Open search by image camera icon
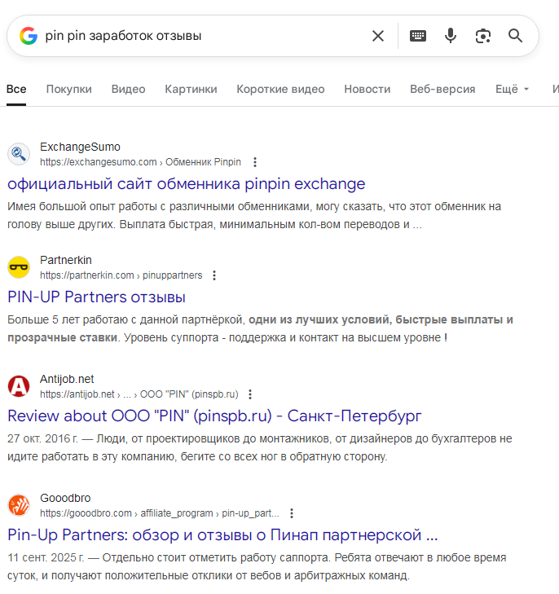The image size is (559, 594). (x=483, y=36)
